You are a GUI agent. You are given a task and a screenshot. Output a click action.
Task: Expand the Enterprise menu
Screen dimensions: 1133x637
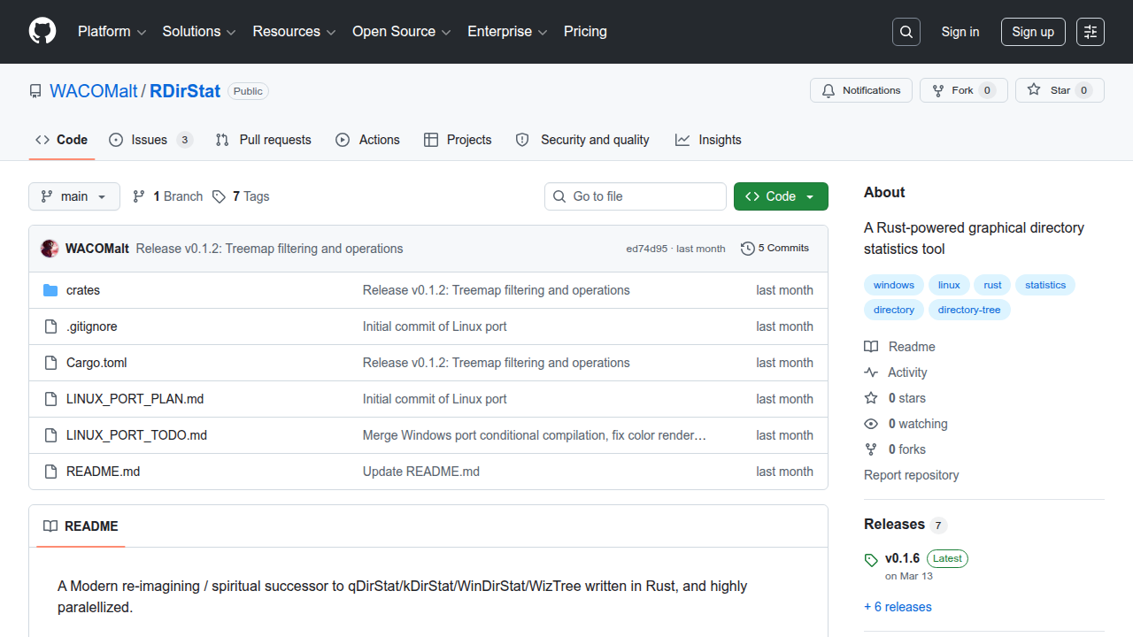(507, 32)
